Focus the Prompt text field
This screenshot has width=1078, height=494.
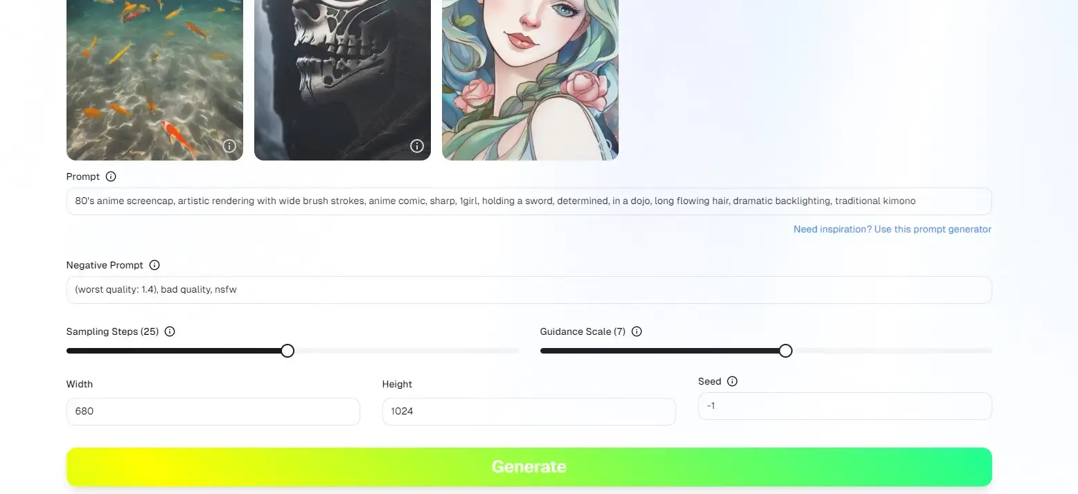(529, 201)
